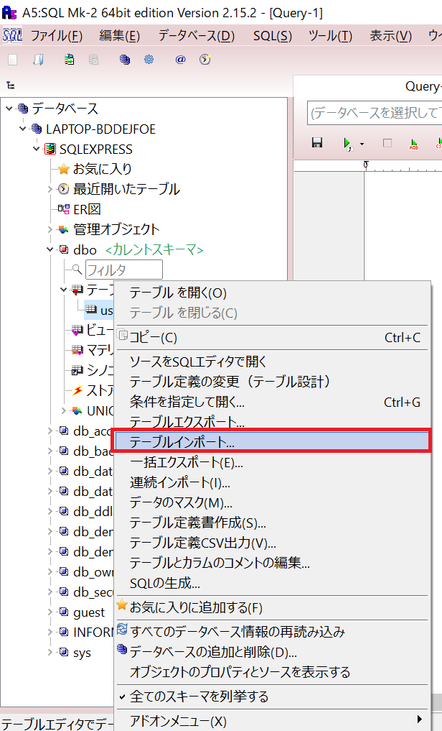Image resolution: width=442 pixels, height=731 pixels.
Task: Select the guest schema tree item
Action: click(x=89, y=612)
